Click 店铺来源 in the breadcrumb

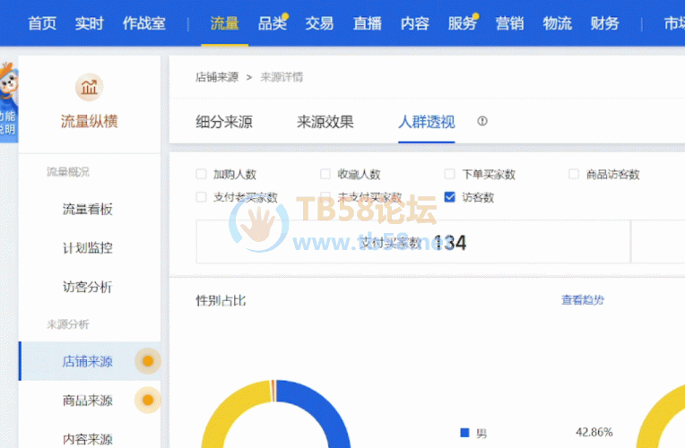217,77
